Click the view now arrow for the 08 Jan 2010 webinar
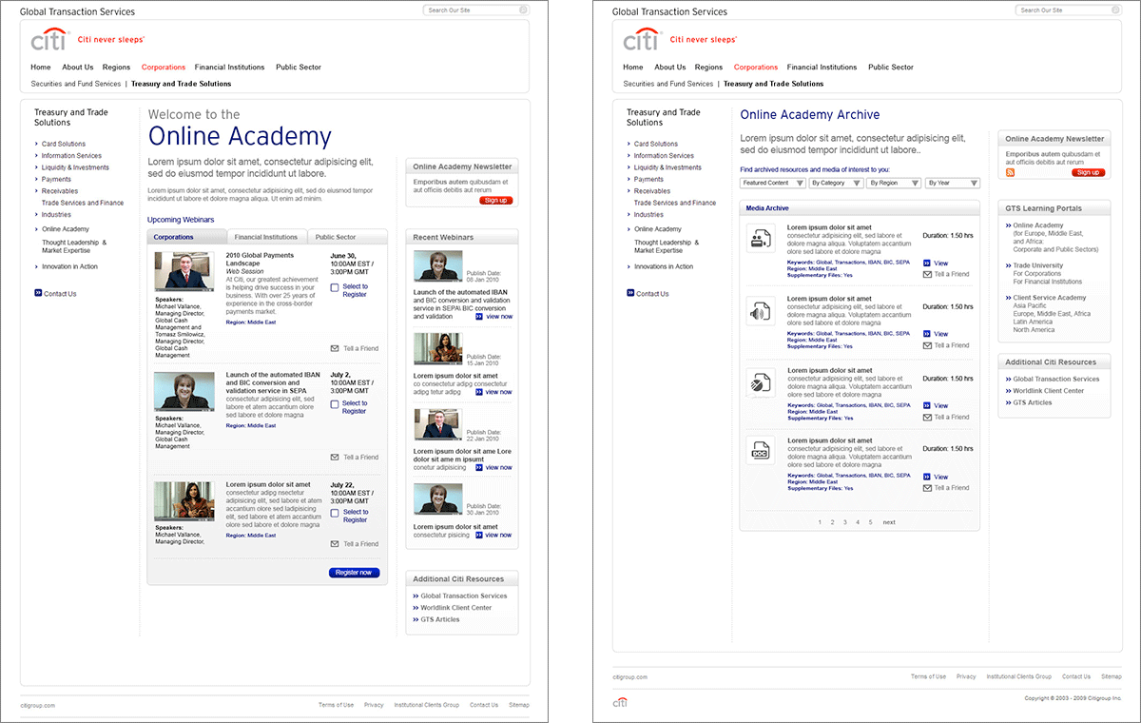The image size is (1141, 723). [479, 316]
